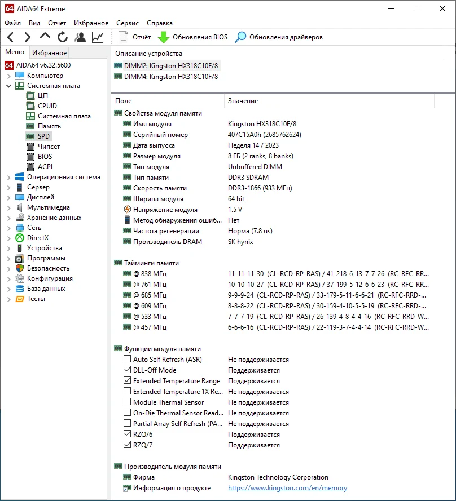Collapse the Системная плата tree node
The image size is (456, 501).
click(x=8, y=86)
